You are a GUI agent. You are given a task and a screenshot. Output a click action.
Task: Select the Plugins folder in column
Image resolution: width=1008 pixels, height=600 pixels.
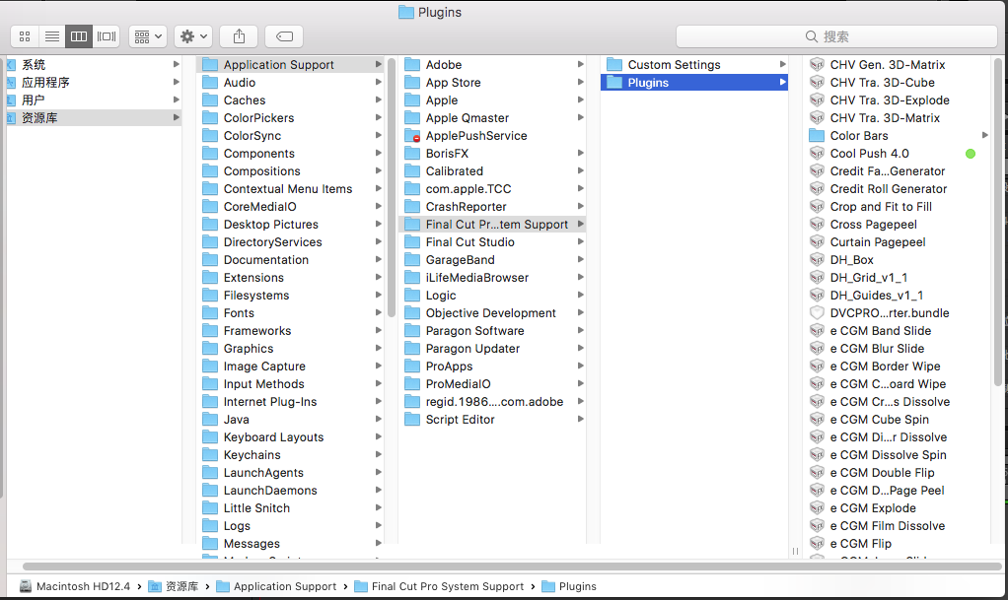694,82
